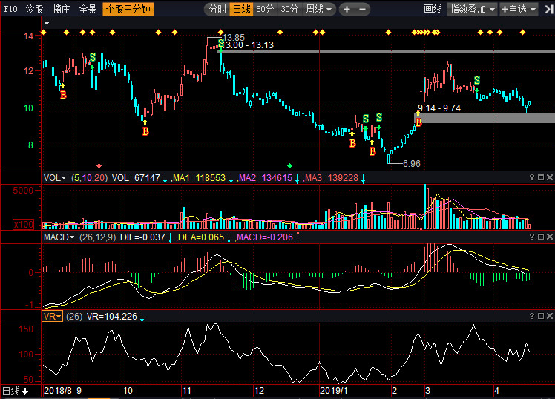This screenshot has width=555, height=399.
Task: Click the zoom out minus button
Action: (361, 10)
